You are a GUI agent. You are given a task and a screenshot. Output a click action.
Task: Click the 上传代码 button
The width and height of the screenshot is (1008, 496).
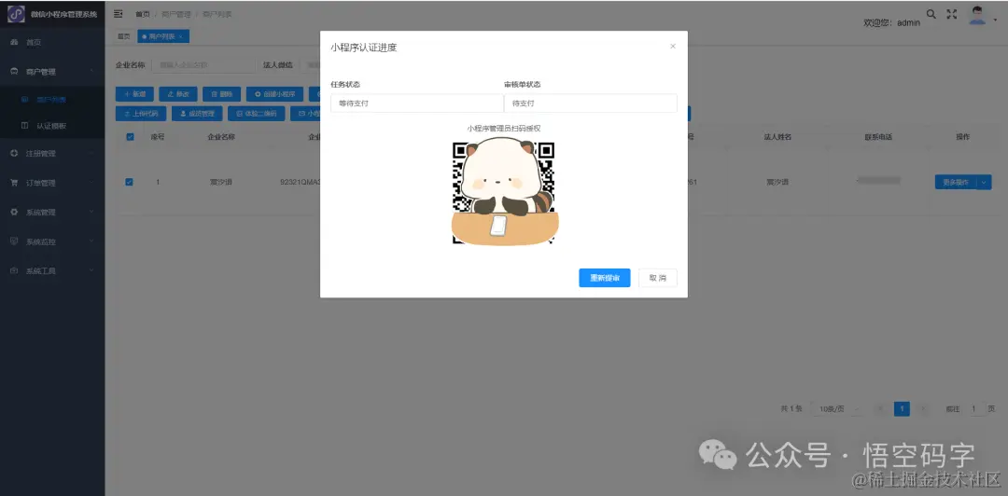click(141, 114)
